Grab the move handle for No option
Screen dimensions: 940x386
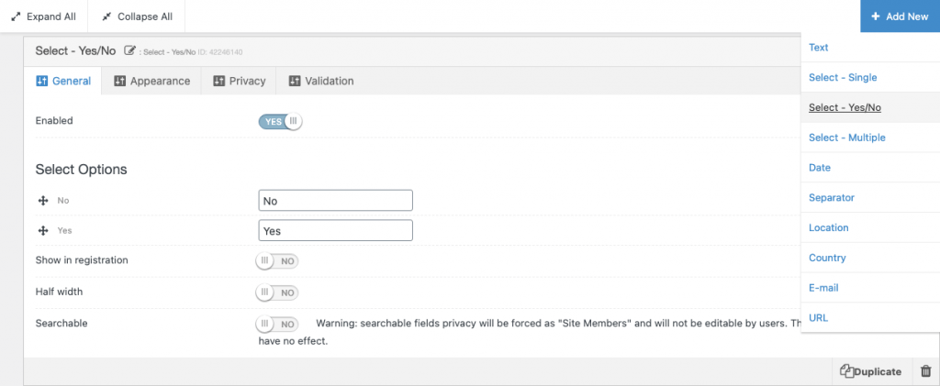43,201
